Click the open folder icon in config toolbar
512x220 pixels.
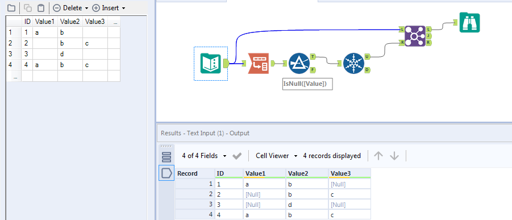(x=11, y=7)
